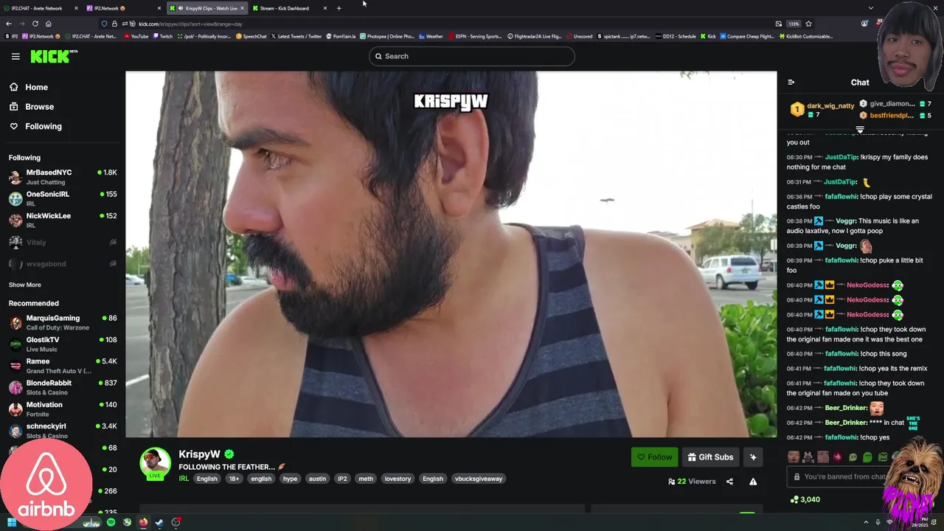The width and height of the screenshot is (944, 531).
Task: Click the 3,040 channel points balance
Action: [805, 499]
